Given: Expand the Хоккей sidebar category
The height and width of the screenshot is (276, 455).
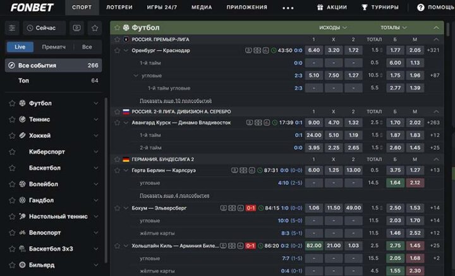Looking at the screenshot, I should pyautogui.click(x=96, y=135).
